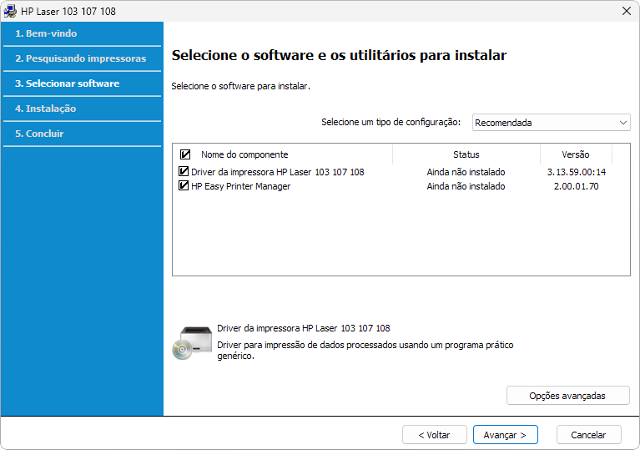Open Opções avançadas
640x450 pixels.
pyautogui.click(x=567, y=396)
